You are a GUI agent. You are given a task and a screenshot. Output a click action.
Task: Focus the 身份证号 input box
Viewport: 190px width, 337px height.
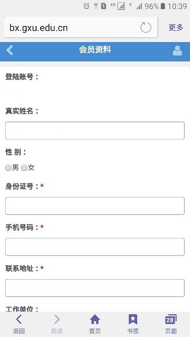click(x=95, y=206)
